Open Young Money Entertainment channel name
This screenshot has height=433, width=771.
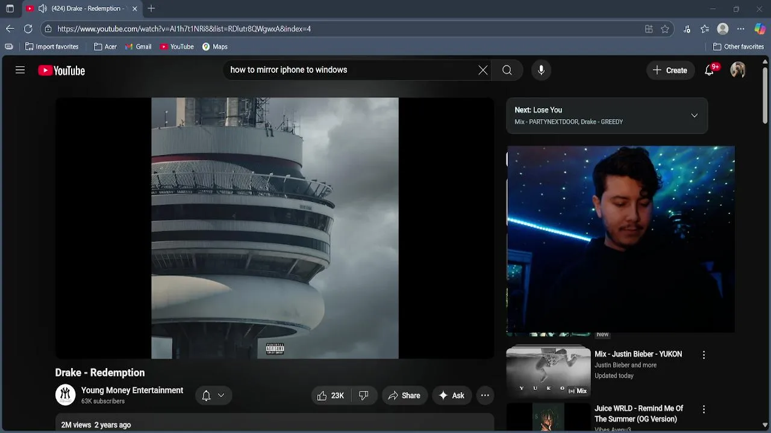pyautogui.click(x=132, y=390)
